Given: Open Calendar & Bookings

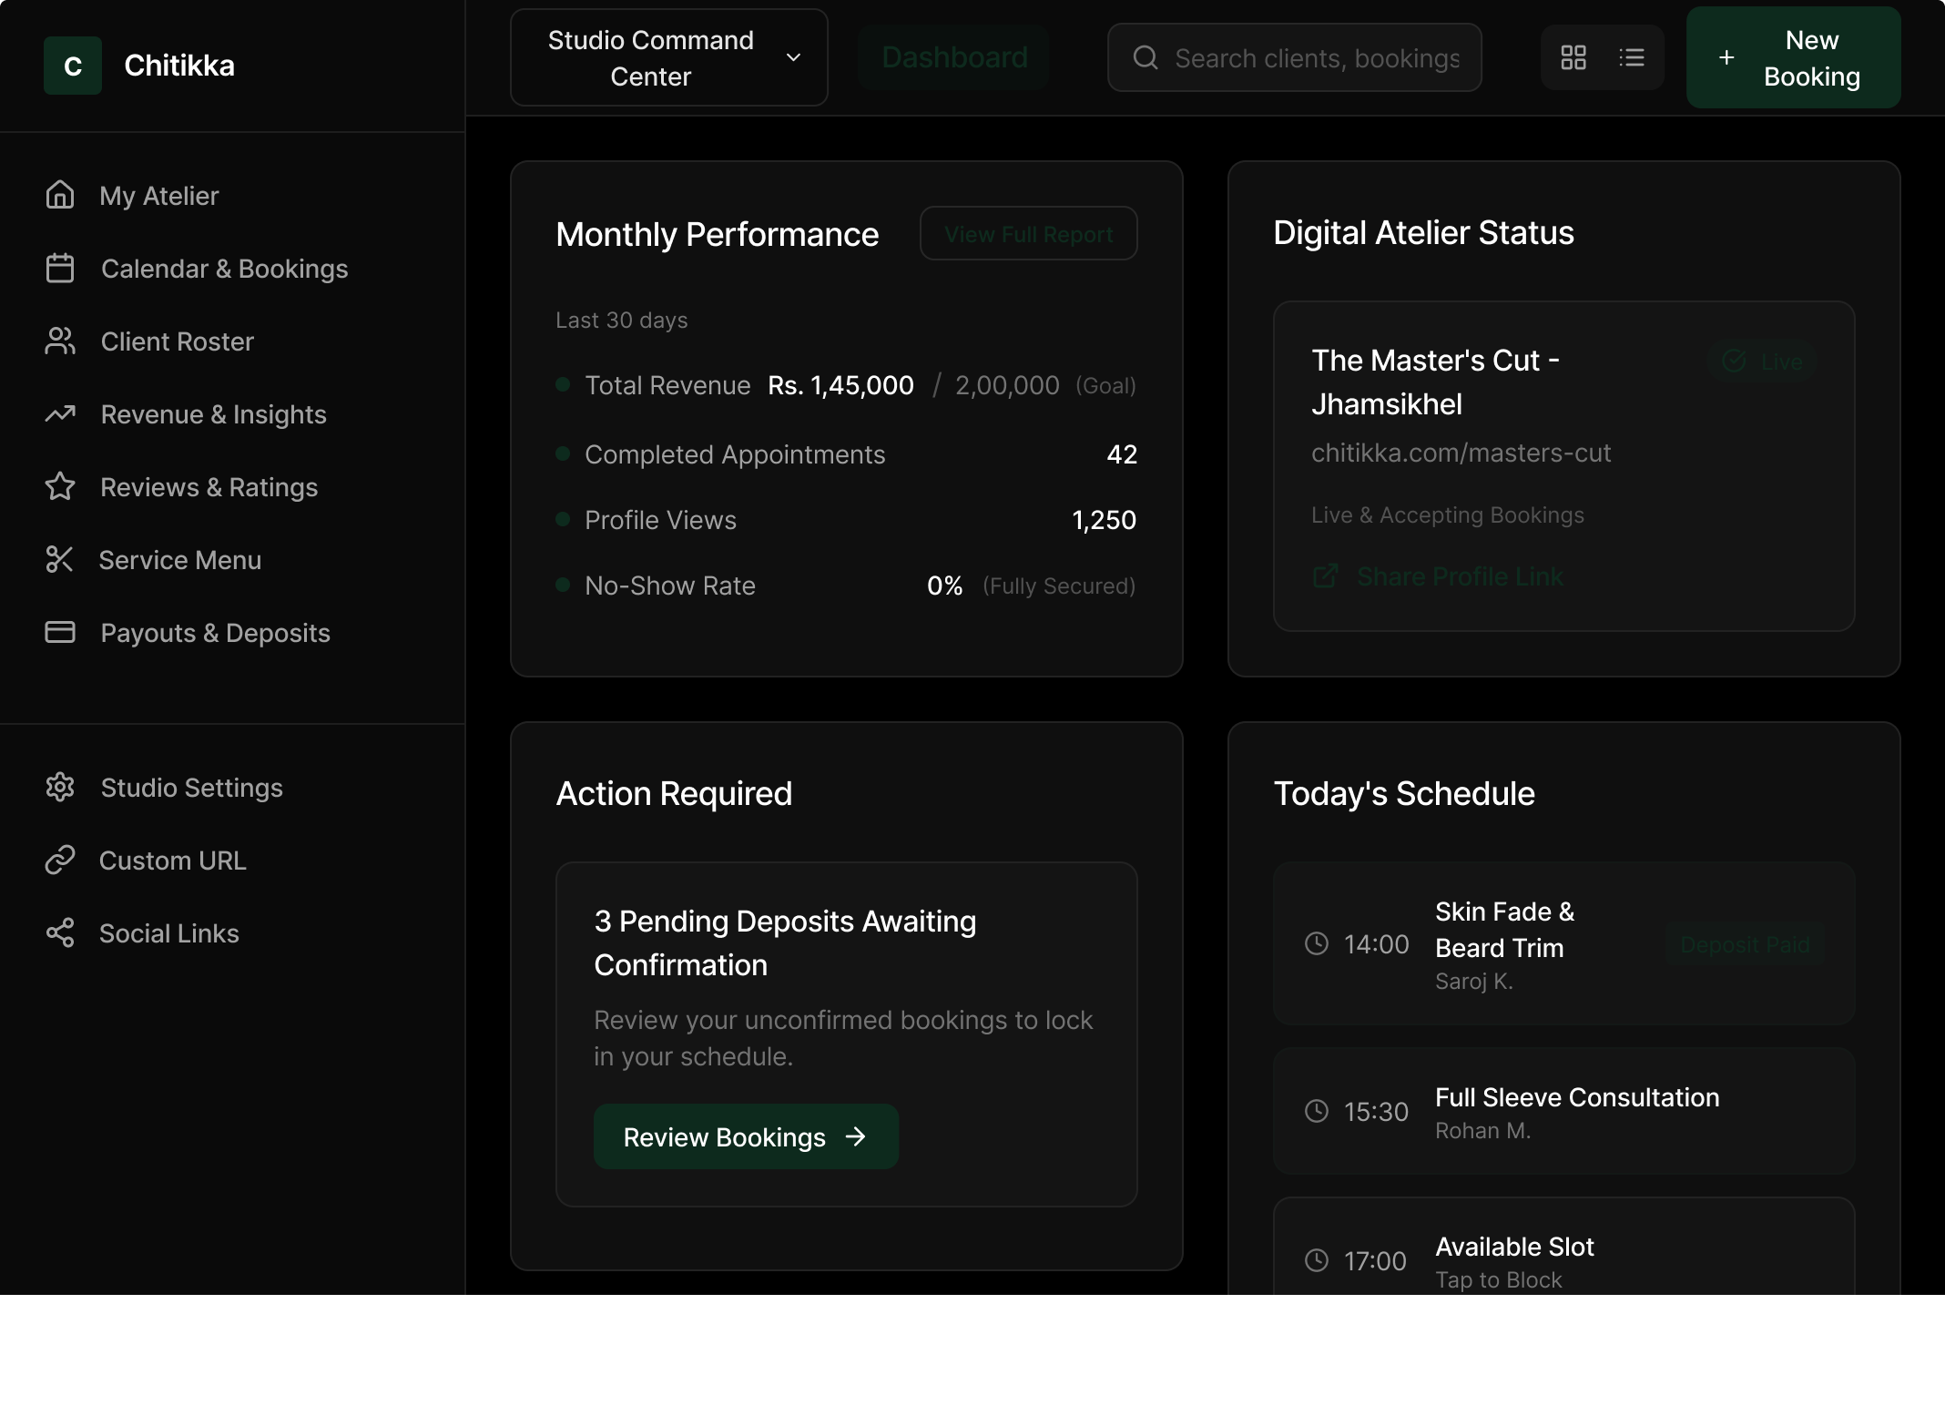Looking at the screenshot, I should click(232, 268).
